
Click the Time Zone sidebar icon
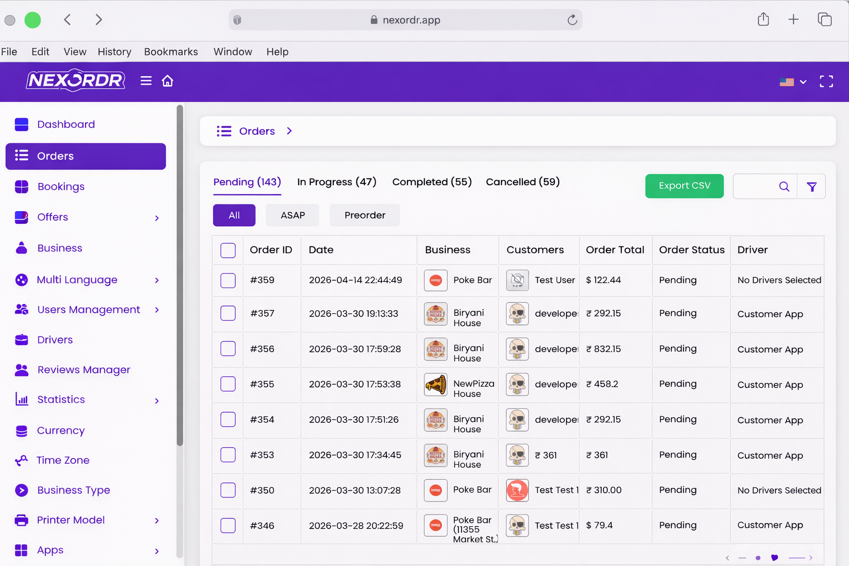pyautogui.click(x=22, y=460)
